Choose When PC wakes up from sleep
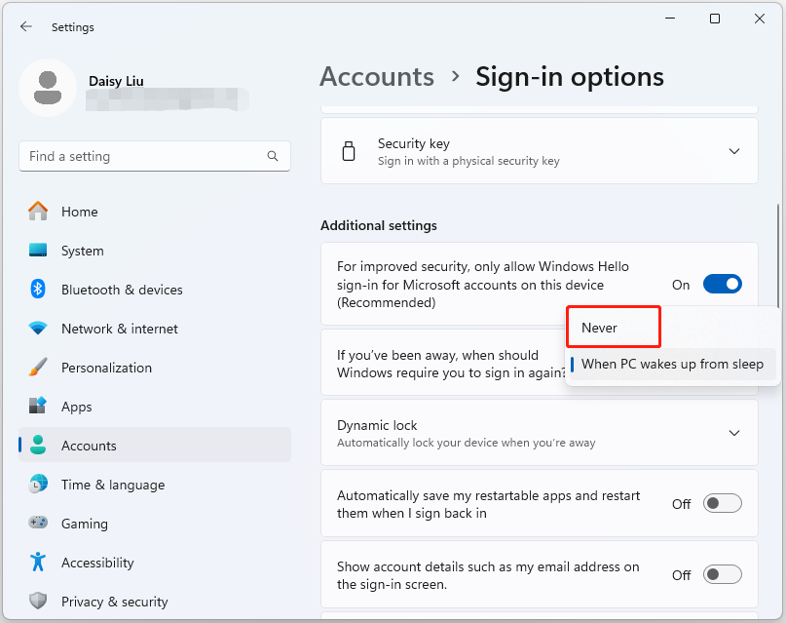The image size is (786, 623). tap(673, 365)
